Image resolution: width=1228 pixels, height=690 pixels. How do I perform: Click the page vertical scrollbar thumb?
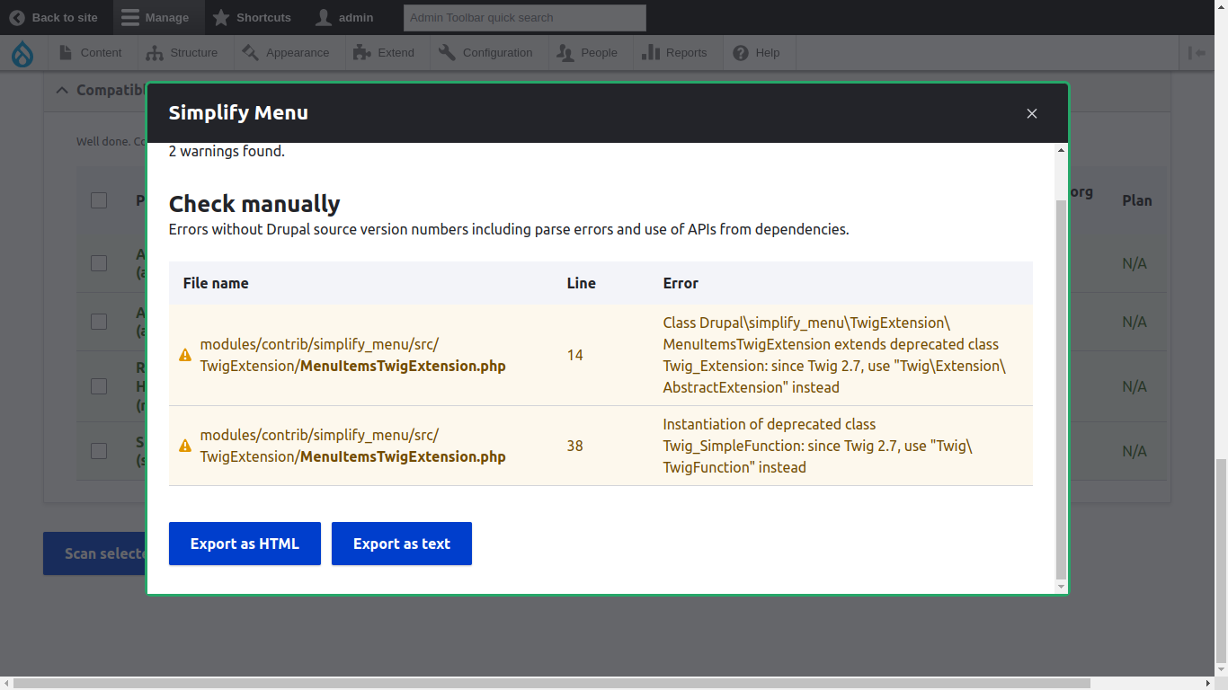1221,562
